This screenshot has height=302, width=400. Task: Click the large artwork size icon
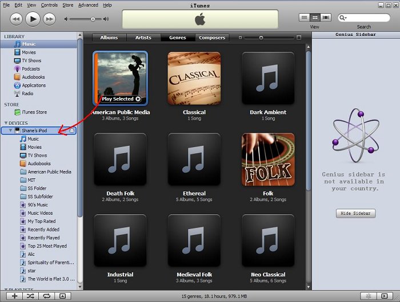pyautogui.click(x=299, y=38)
